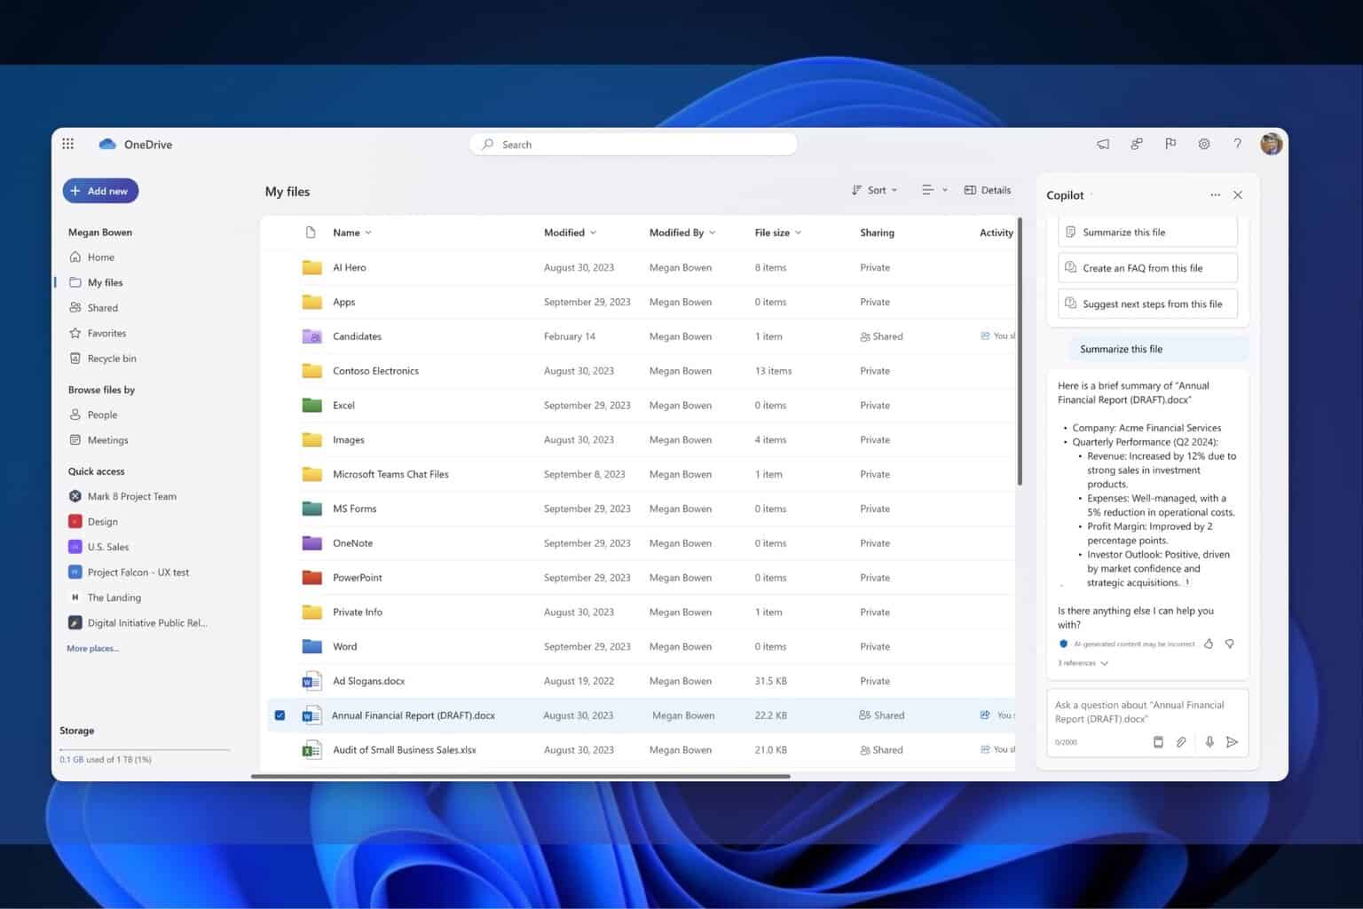Image resolution: width=1363 pixels, height=909 pixels.
Task: Open the app launcher grid
Action: click(x=68, y=144)
